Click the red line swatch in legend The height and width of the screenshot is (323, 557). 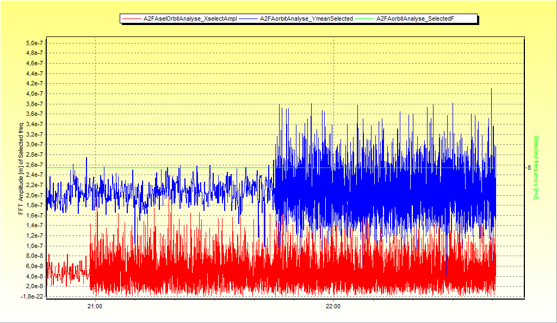point(132,19)
